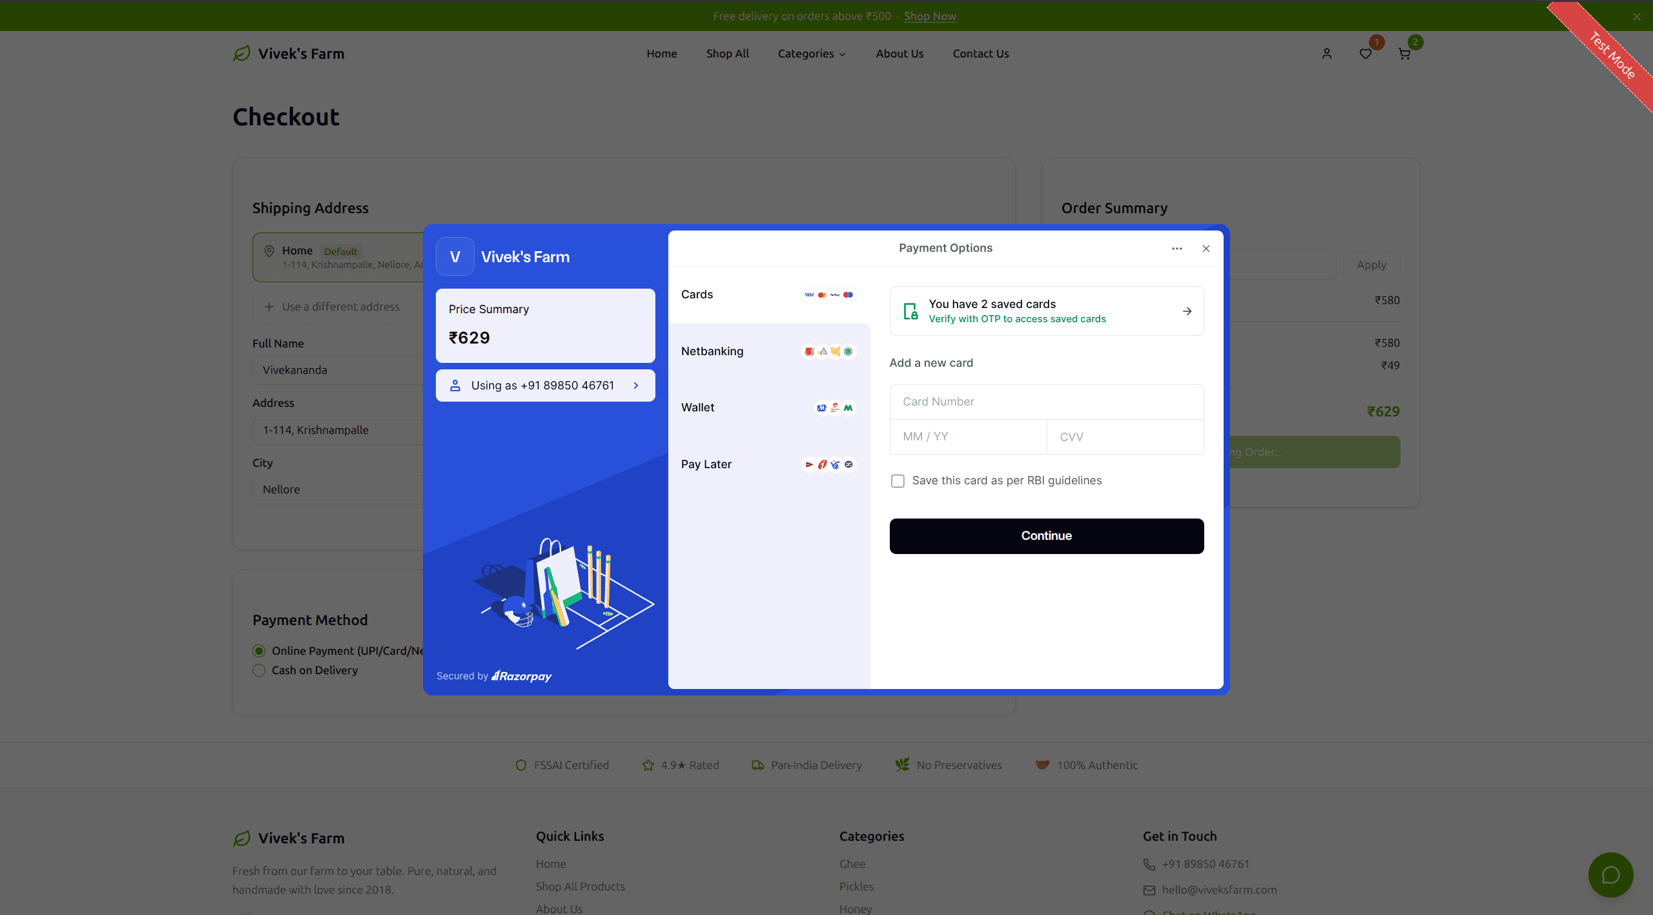Click the saved cards lock icon
The image size is (1653, 915).
910,311
